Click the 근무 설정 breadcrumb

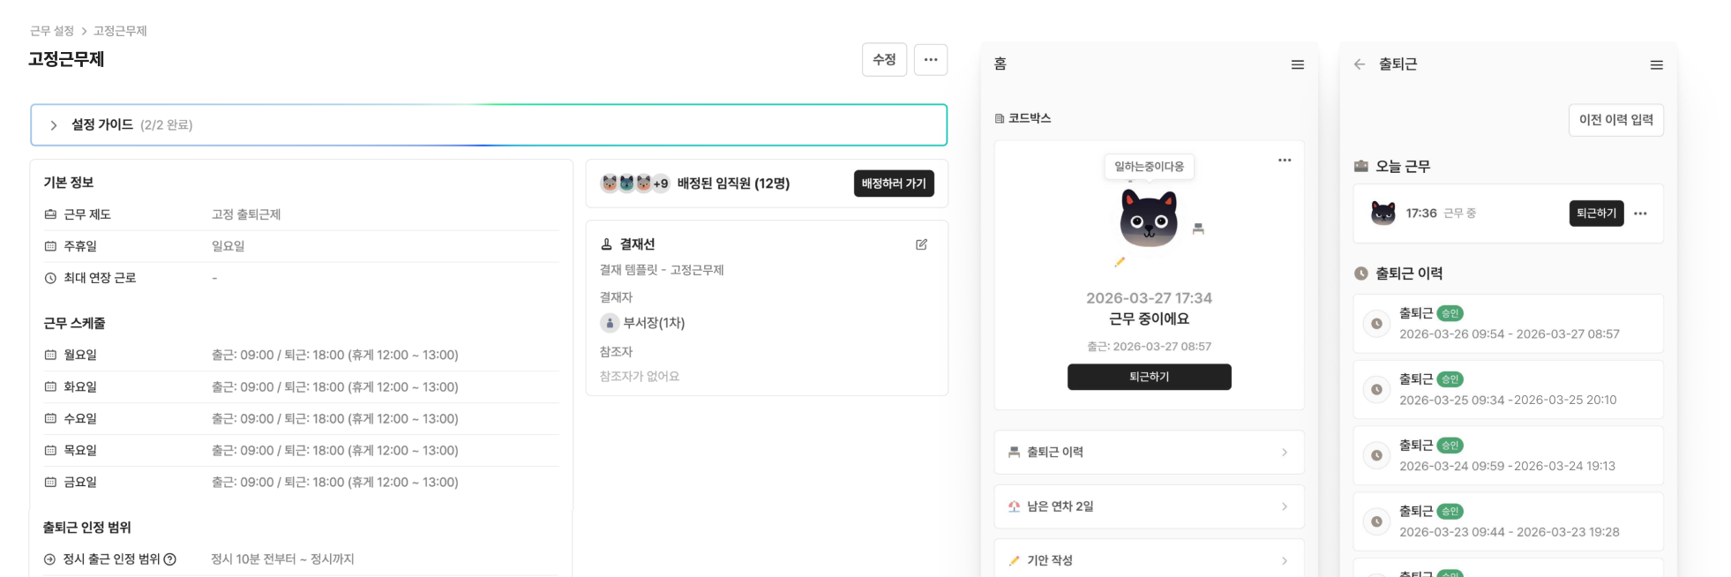point(52,31)
